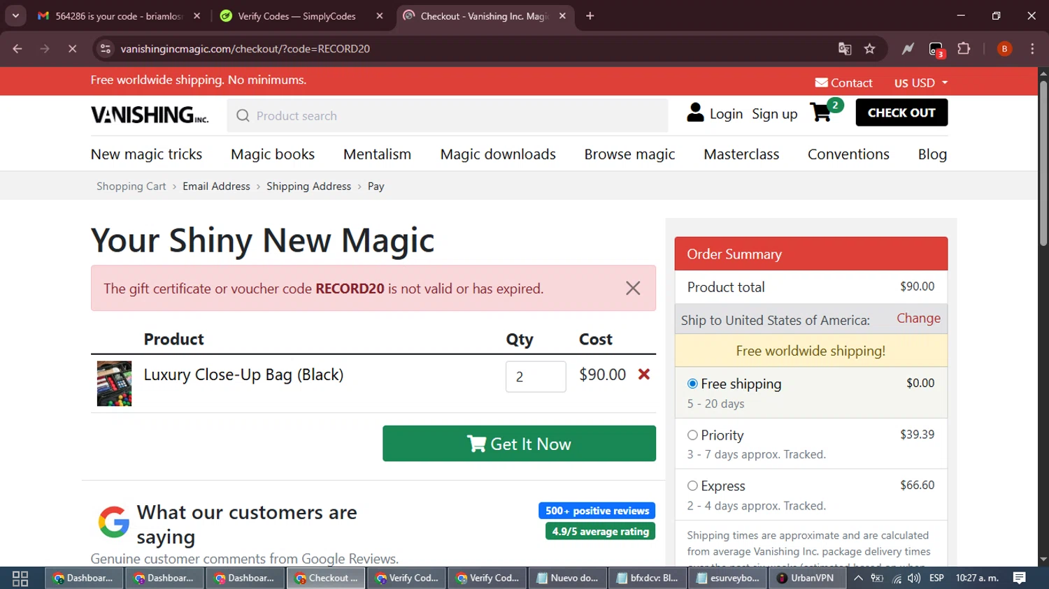The width and height of the screenshot is (1049, 589).
Task: Open Mentalism menu
Action: click(x=377, y=154)
